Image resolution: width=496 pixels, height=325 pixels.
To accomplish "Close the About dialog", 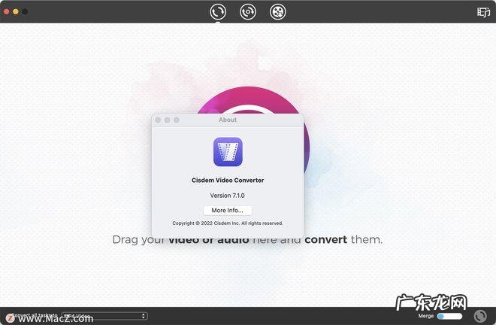I will (x=158, y=120).
